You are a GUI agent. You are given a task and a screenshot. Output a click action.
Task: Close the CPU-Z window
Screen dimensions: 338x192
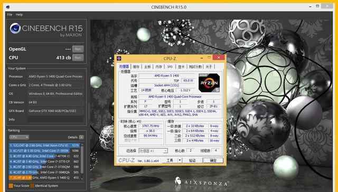coord(219,57)
